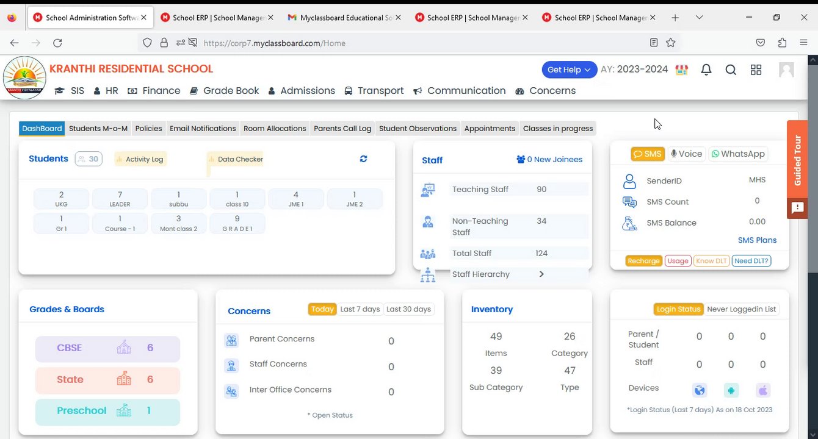Toggle reader view icon in address bar

click(x=654, y=43)
